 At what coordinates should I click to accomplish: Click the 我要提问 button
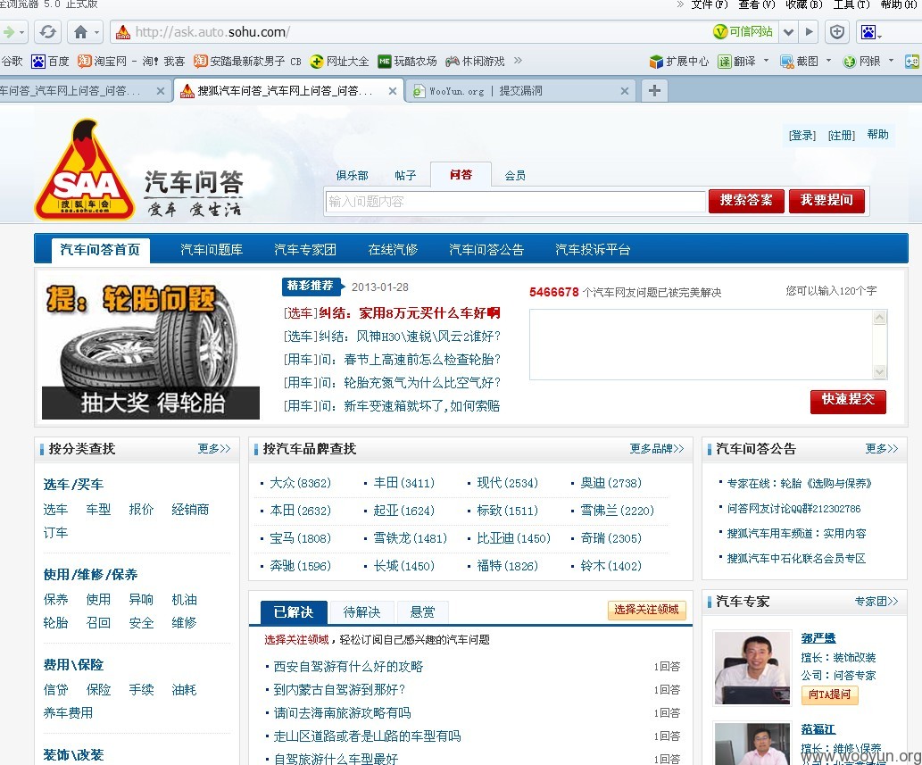click(x=826, y=201)
